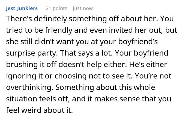Click the "just now" comment timestamp

point(83,8)
